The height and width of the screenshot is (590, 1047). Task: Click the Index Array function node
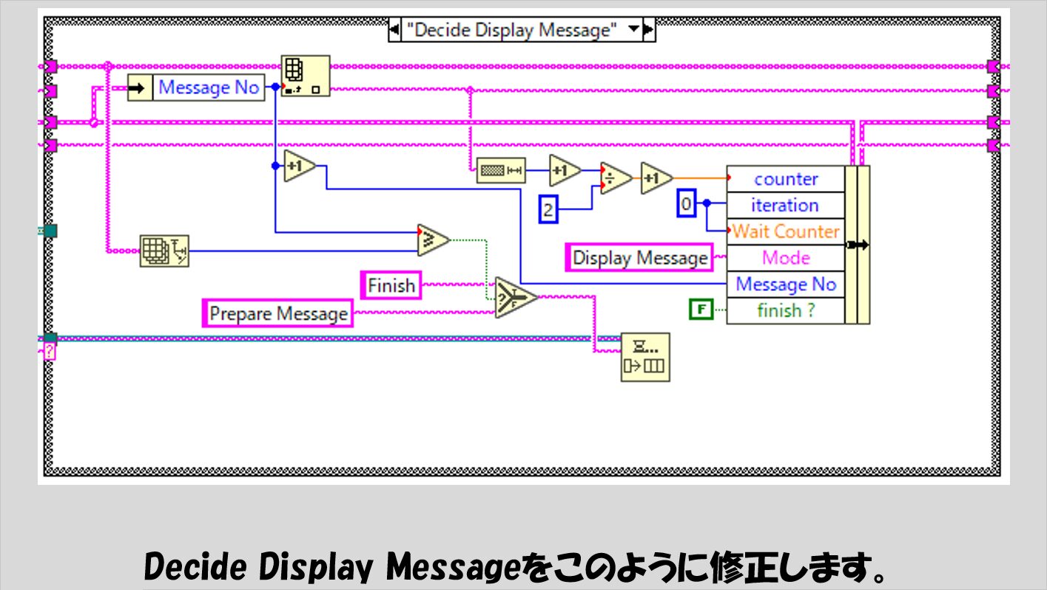305,76
